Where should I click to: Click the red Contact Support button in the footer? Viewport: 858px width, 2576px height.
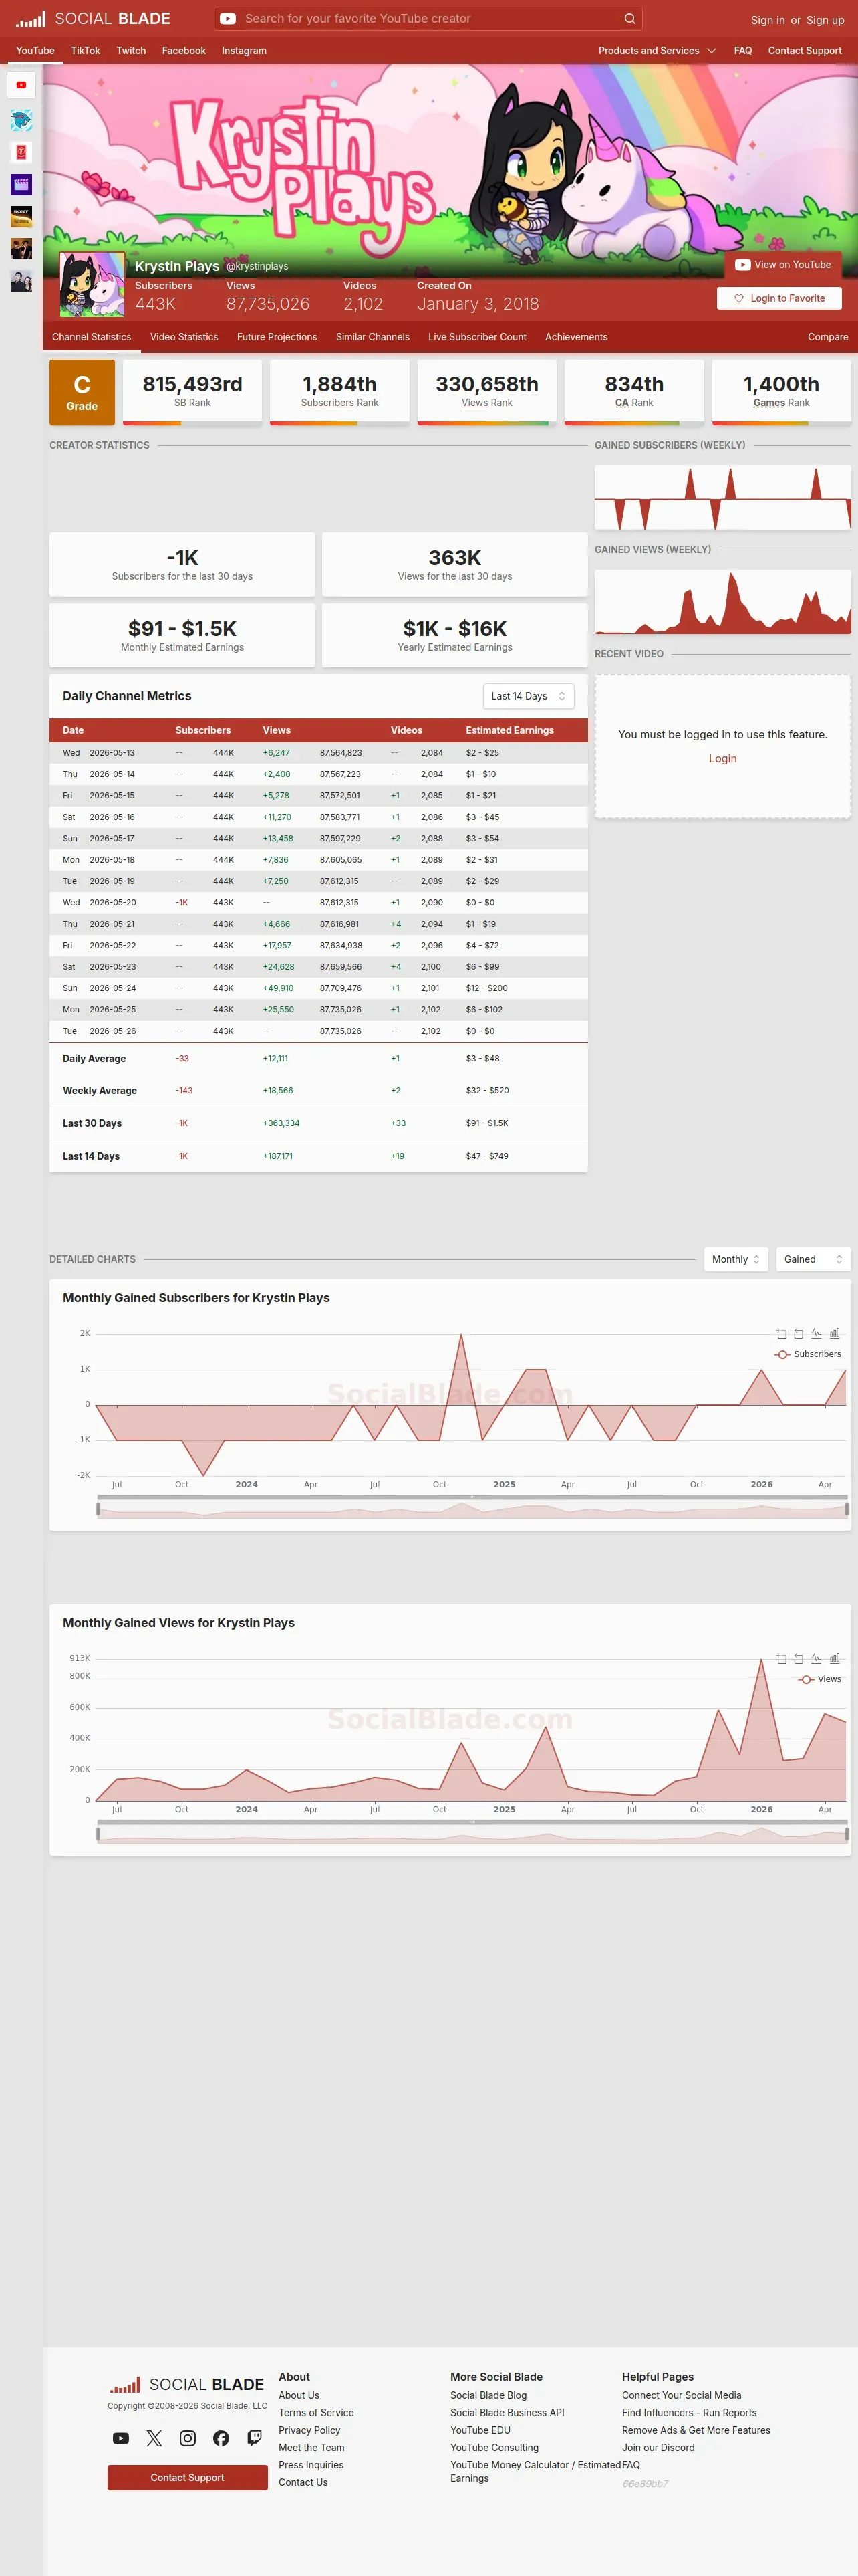(188, 2477)
